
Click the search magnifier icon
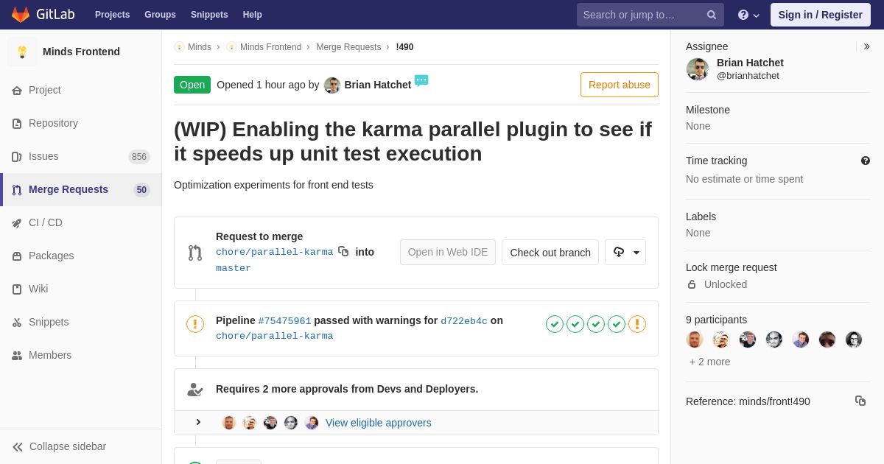click(x=712, y=15)
